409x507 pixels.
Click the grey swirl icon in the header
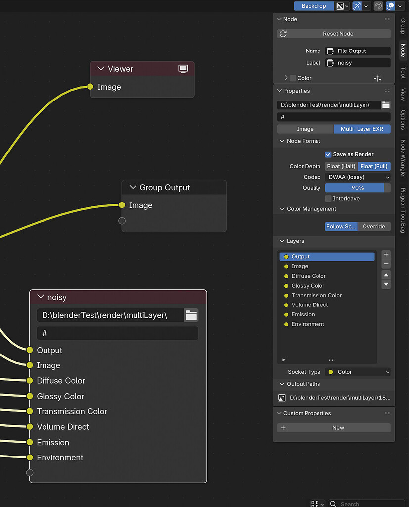(x=378, y=6)
